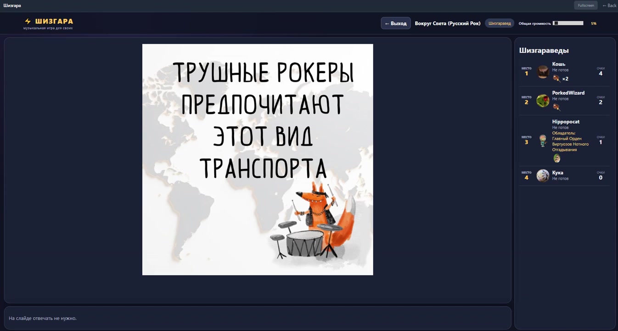Click Кошь's score of 4
Image resolution: width=618 pixels, height=331 pixels.
click(601, 74)
